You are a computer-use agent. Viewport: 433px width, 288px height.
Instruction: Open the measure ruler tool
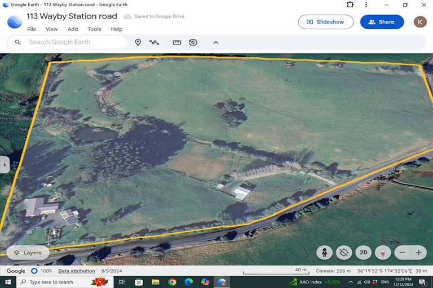176,42
